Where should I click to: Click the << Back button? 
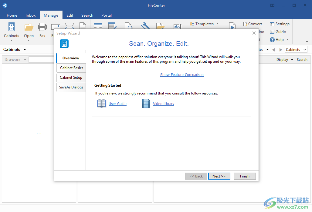pos(196,176)
